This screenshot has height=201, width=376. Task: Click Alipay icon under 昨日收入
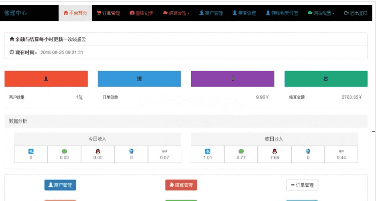(x=208, y=151)
